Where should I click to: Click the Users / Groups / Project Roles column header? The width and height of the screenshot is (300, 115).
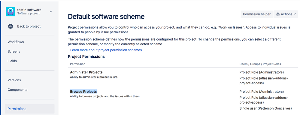[260, 64]
